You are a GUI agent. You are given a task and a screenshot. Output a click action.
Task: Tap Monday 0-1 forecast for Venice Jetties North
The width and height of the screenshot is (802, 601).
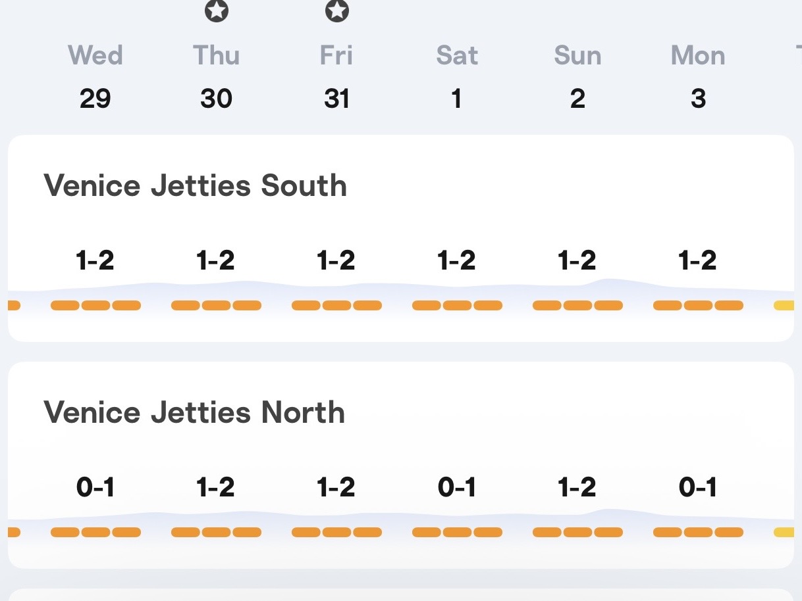tap(698, 488)
